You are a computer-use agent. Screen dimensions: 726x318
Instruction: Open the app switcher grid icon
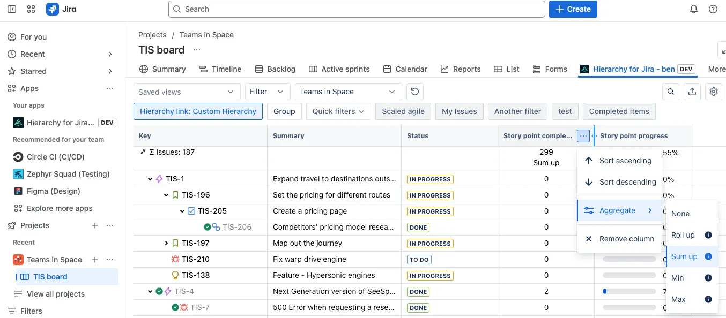coord(31,9)
